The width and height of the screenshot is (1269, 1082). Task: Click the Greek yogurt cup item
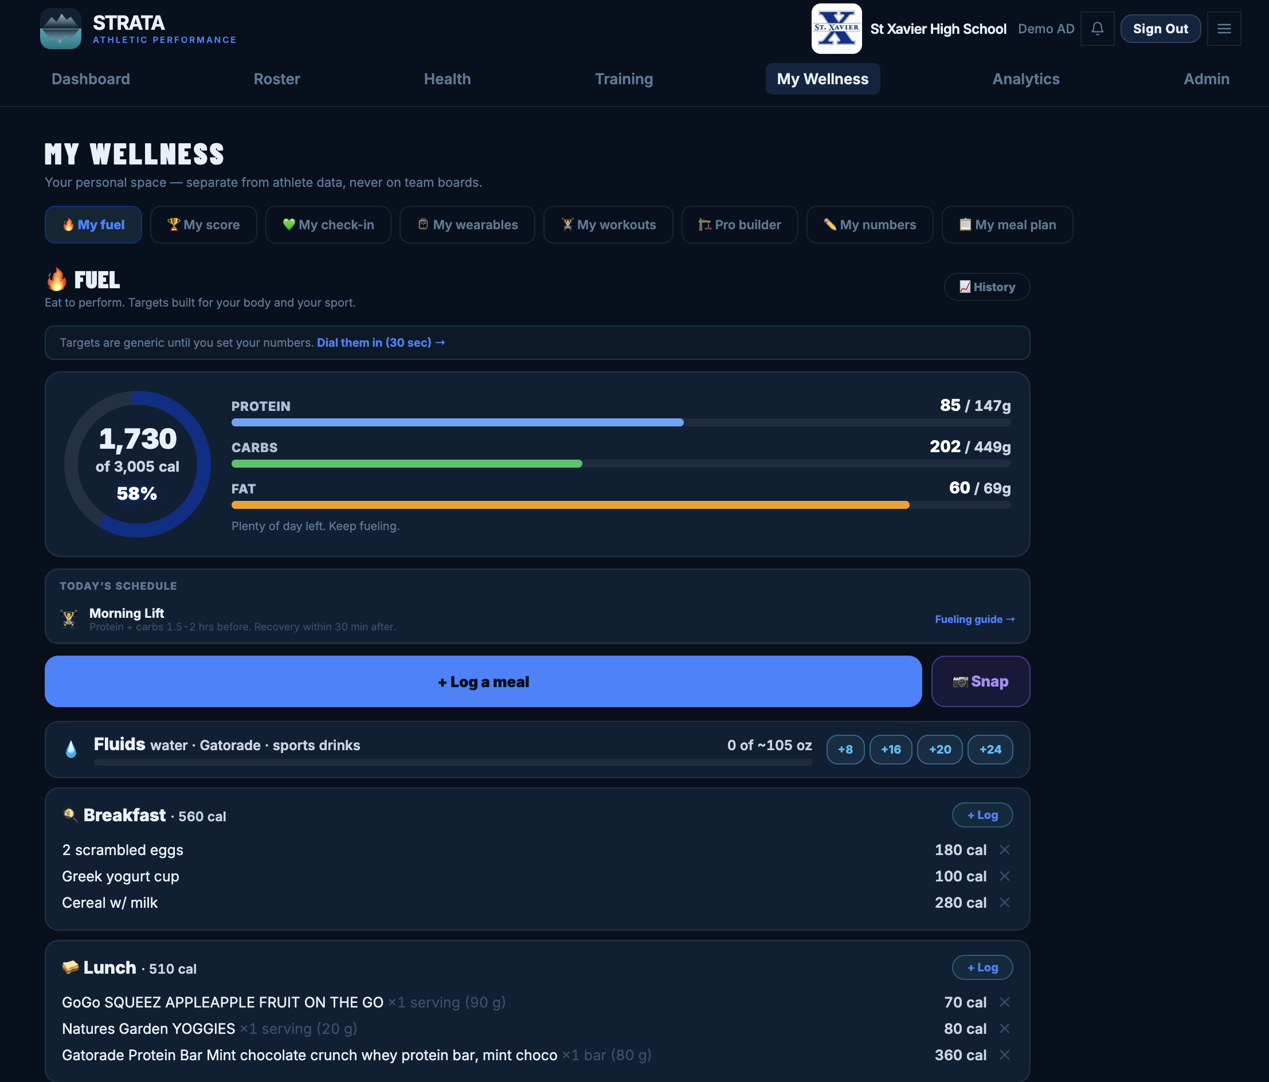coord(121,876)
